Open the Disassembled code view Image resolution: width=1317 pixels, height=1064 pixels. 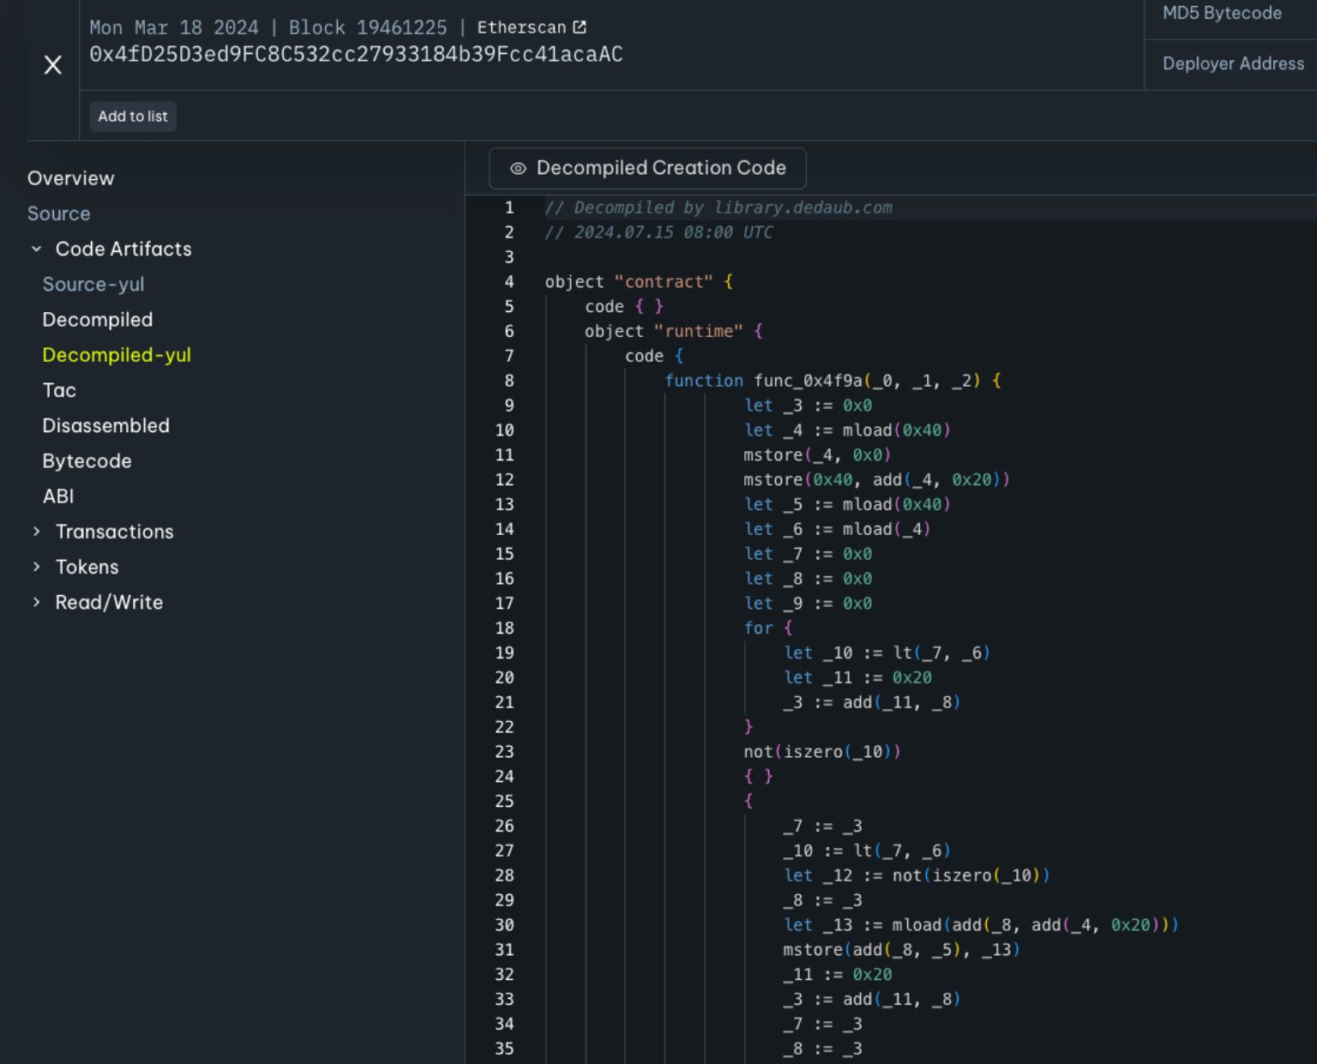click(105, 426)
